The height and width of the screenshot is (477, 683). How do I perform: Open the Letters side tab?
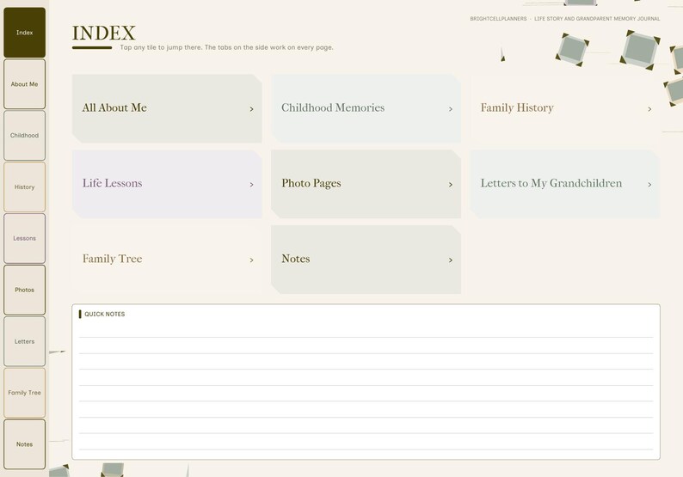[x=24, y=342]
